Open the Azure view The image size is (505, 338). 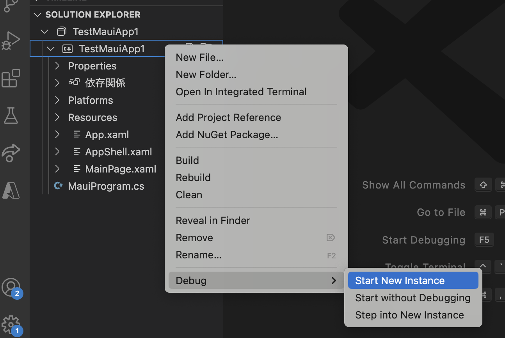pyautogui.click(x=11, y=190)
